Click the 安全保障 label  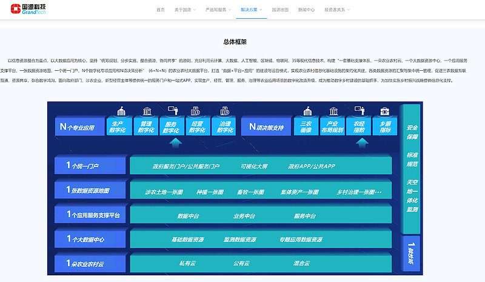412,132
